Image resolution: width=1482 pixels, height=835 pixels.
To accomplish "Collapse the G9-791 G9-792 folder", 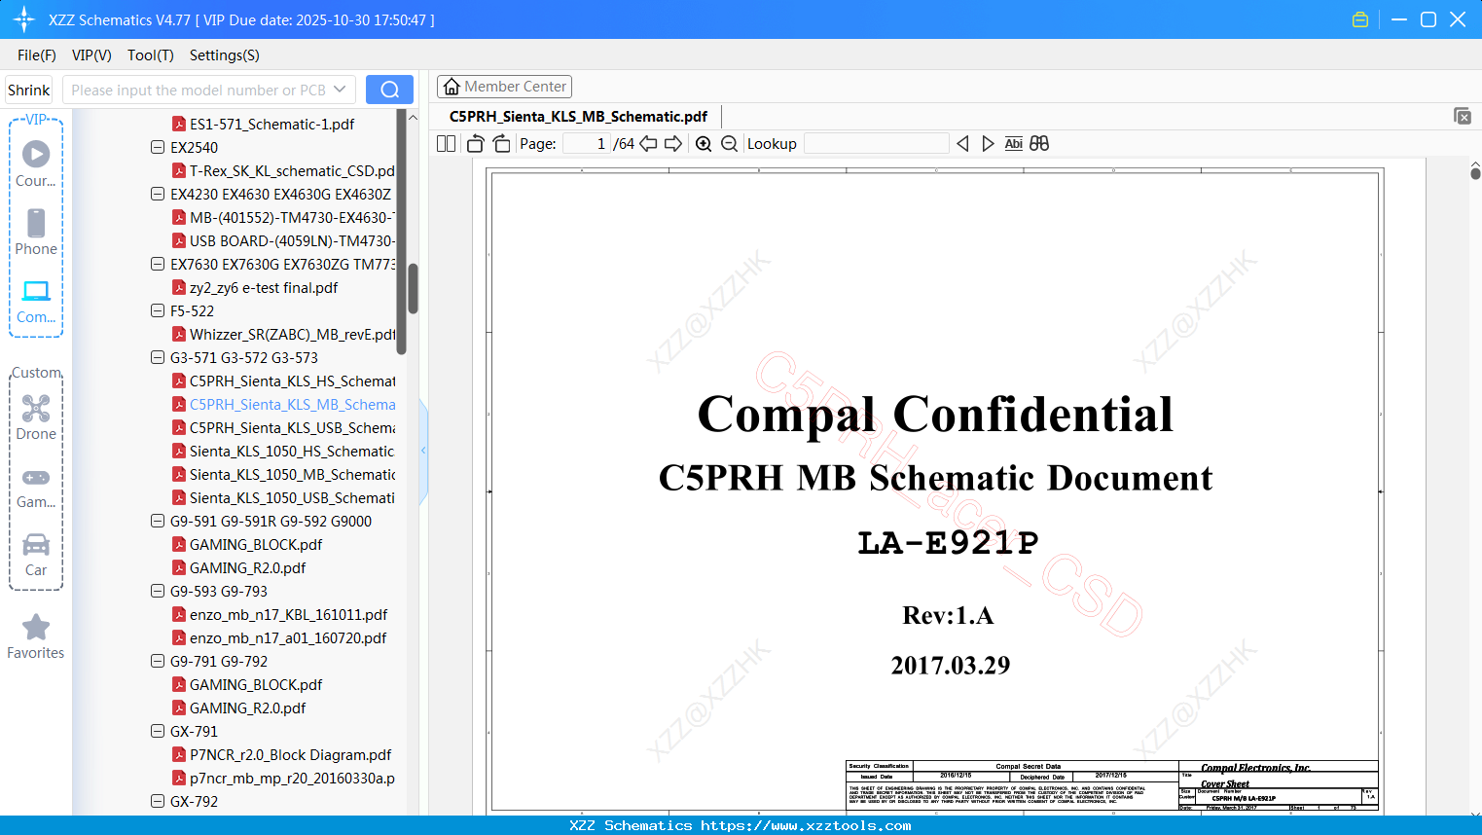I will pos(158,662).
